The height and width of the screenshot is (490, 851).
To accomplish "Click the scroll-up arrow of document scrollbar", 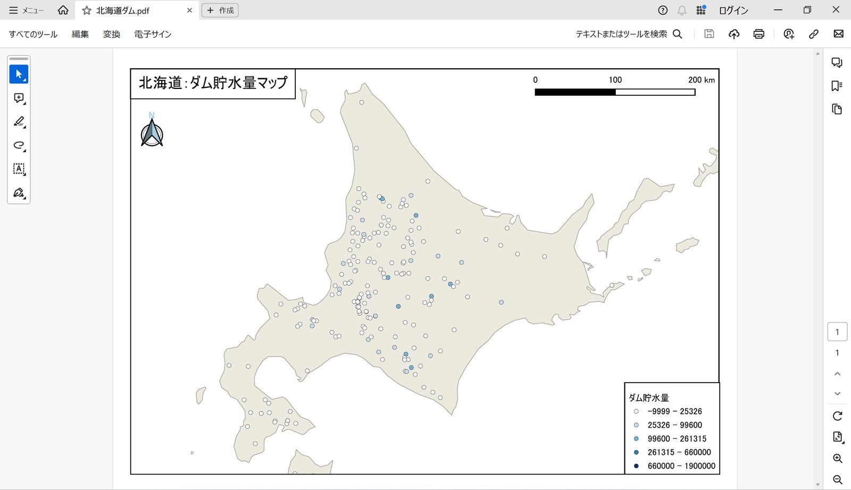I will pos(817,54).
